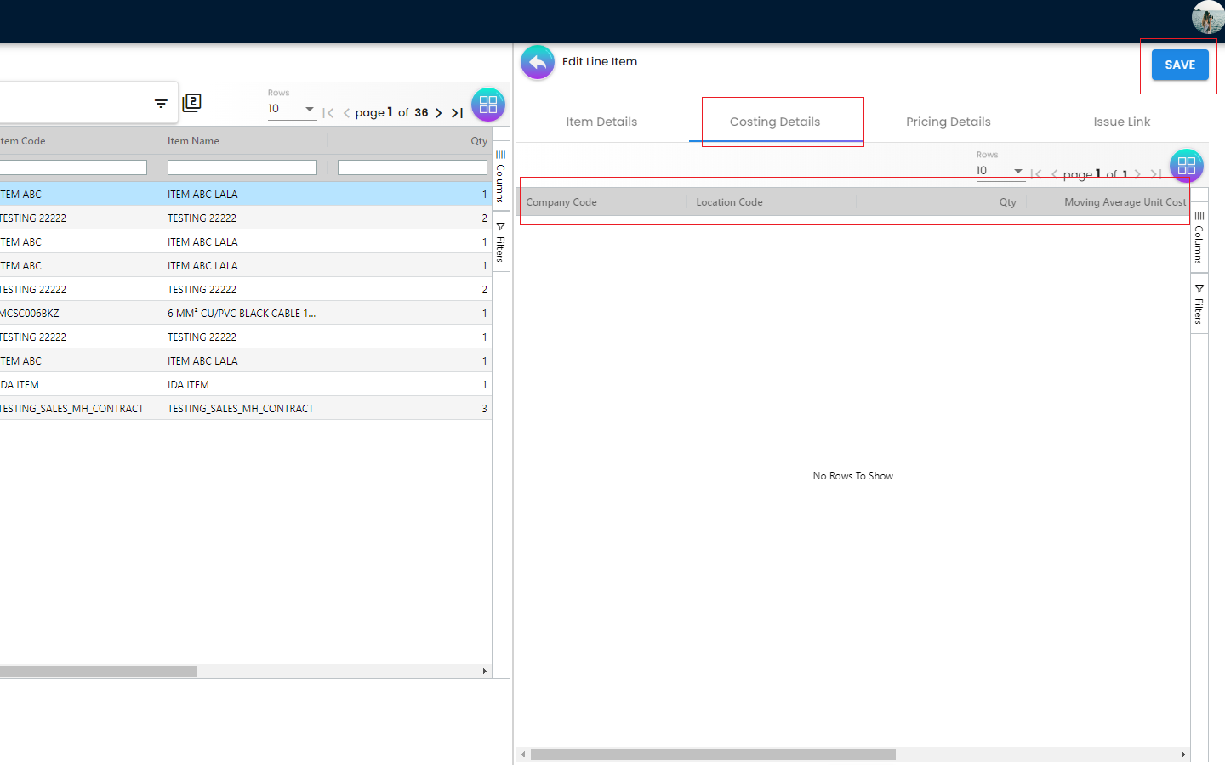Switch to the Item Details tab
The height and width of the screenshot is (765, 1225).
(x=601, y=122)
